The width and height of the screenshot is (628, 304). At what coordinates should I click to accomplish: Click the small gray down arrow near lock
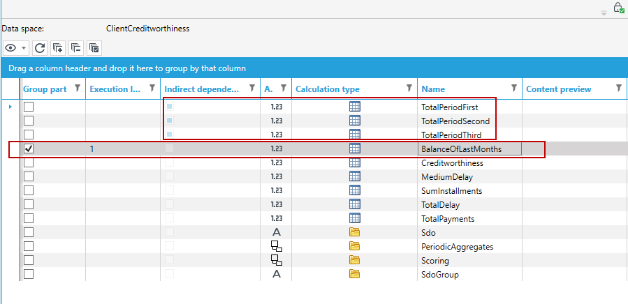[604, 14]
